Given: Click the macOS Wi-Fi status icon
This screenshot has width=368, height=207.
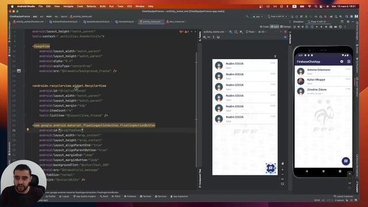Looking at the screenshot, I should tap(309, 6).
